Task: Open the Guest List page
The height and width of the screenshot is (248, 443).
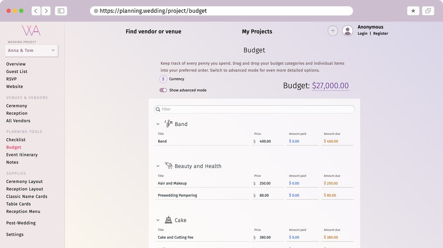Action: (16, 71)
